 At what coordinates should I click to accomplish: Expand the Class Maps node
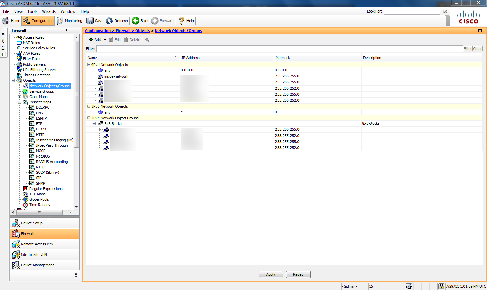click(20, 97)
